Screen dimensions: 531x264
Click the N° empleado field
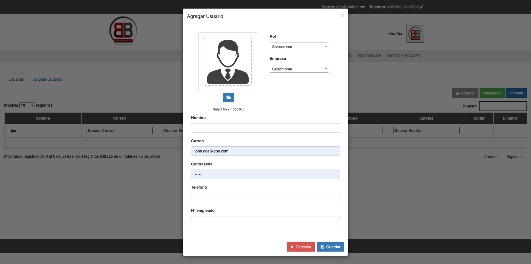tap(265, 221)
